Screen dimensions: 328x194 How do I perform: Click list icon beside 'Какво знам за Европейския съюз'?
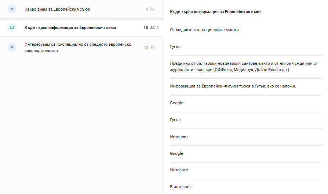click(x=12, y=9)
